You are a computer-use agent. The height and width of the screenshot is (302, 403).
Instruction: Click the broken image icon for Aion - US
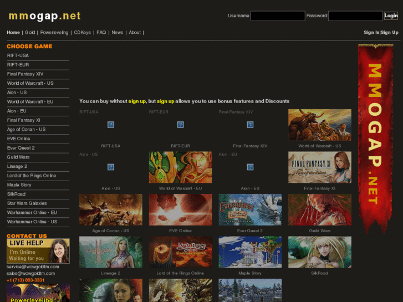pos(111,167)
